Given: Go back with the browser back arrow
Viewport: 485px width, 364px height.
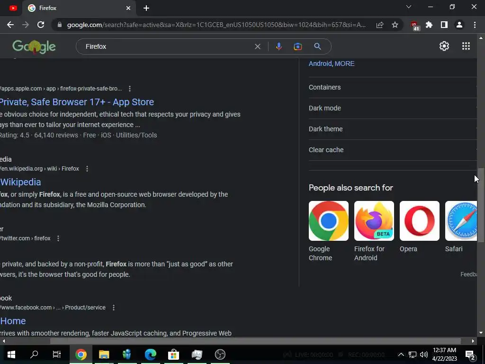Looking at the screenshot, I should pyautogui.click(x=10, y=25).
